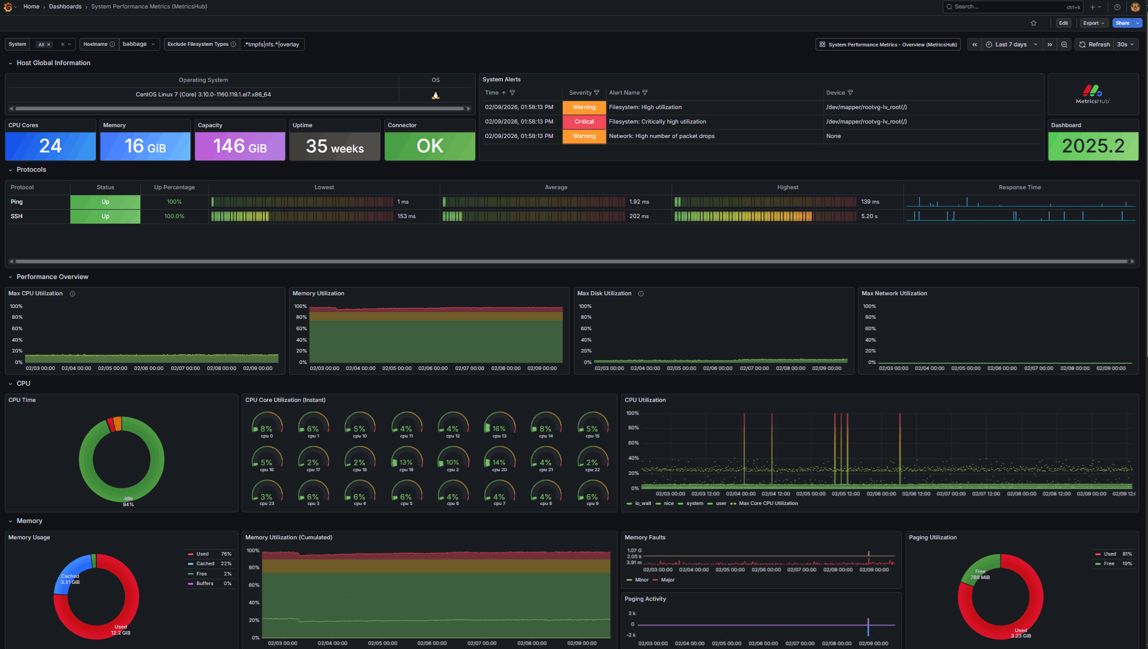Open the Last 7 days time picker

[1011, 44]
